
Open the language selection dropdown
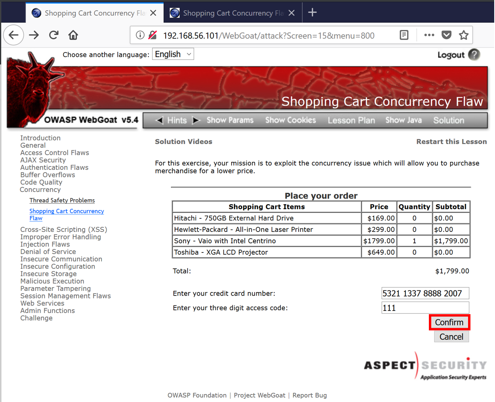pos(173,54)
